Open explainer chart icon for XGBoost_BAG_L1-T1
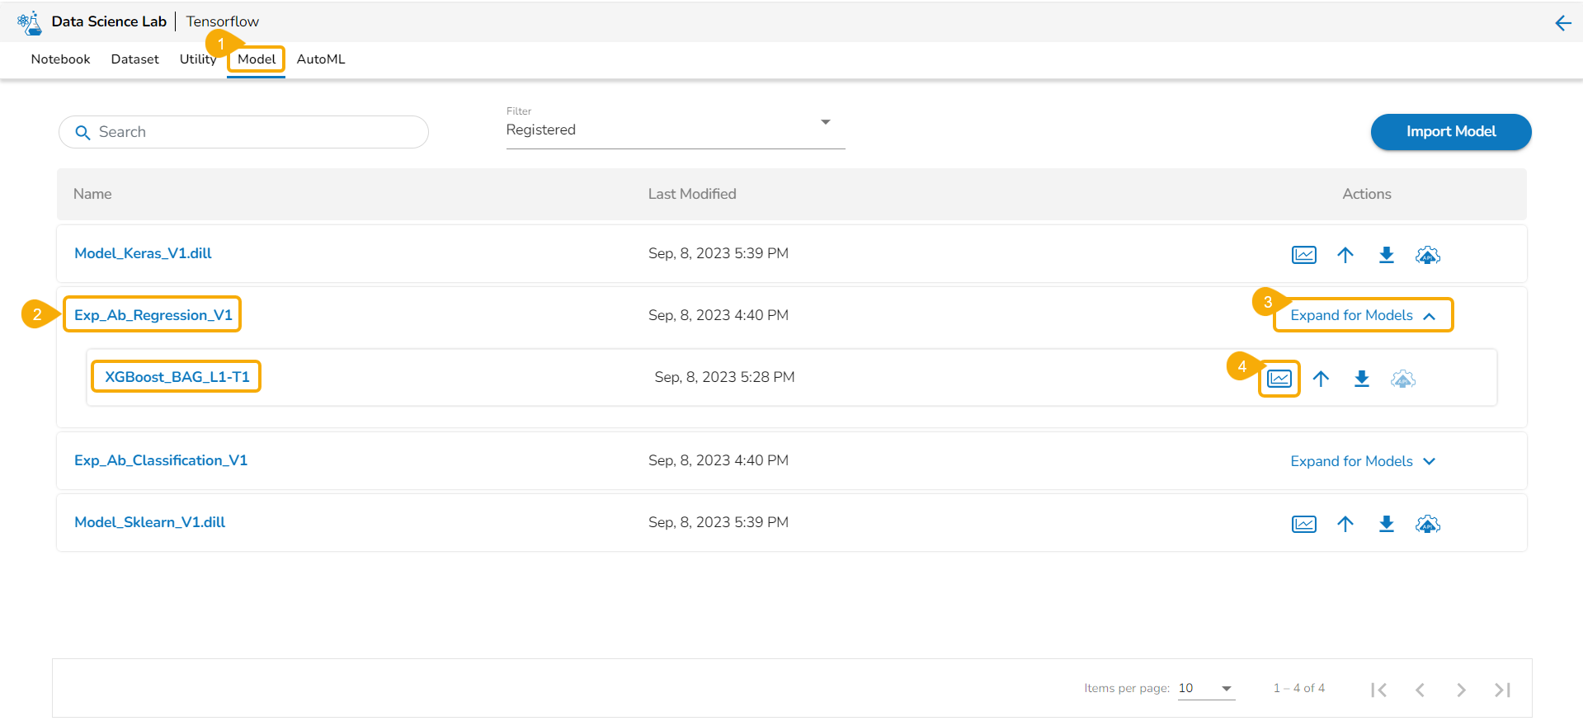Screen dimensions: 1583x721 pos(1279,379)
